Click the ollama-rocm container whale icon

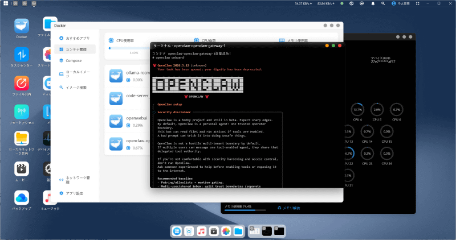(x=116, y=76)
